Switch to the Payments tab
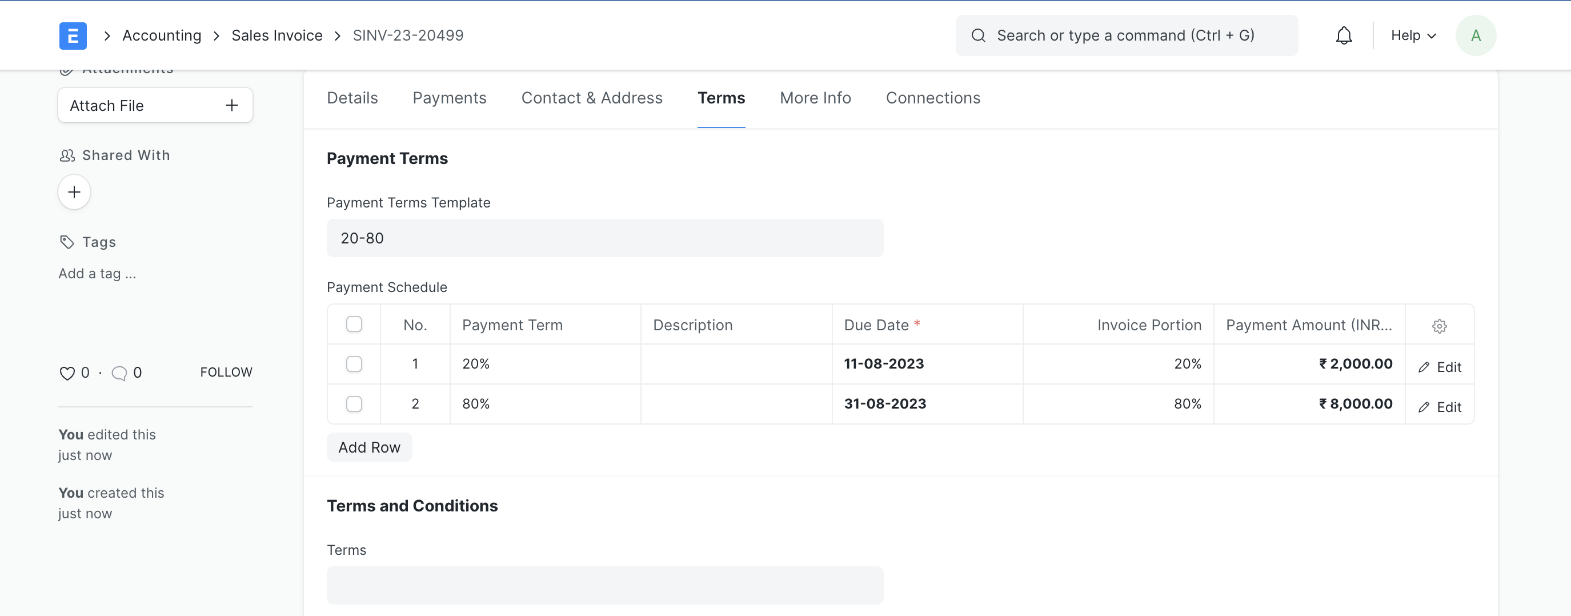The height and width of the screenshot is (616, 1571). [449, 98]
